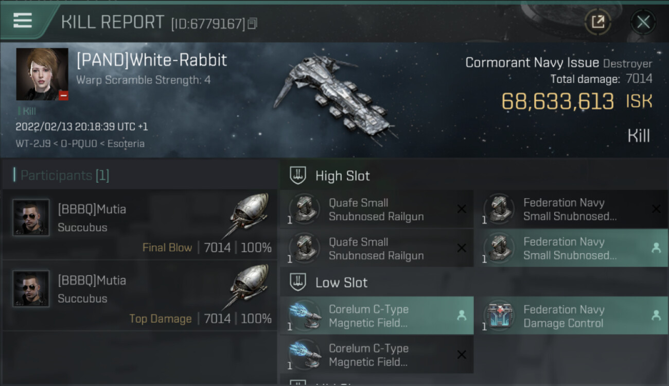Open White-Rabbit pilot portrait
This screenshot has width=669, height=386.
coord(42,74)
